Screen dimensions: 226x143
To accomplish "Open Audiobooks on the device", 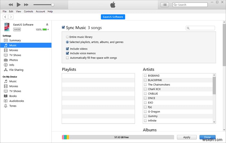I will point(26,101).
